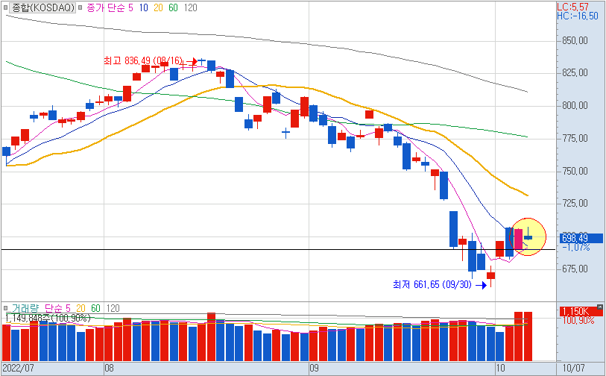Click the orange price 20-day average label

[158, 7]
